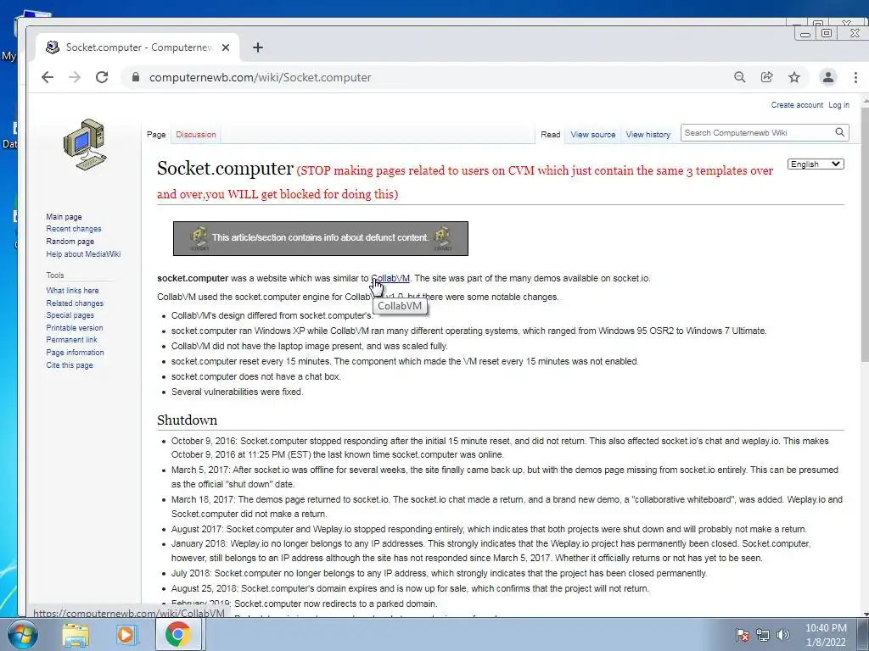Click the bold socket.computer text
Screen dimensions: 869x651
click(193, 278)
